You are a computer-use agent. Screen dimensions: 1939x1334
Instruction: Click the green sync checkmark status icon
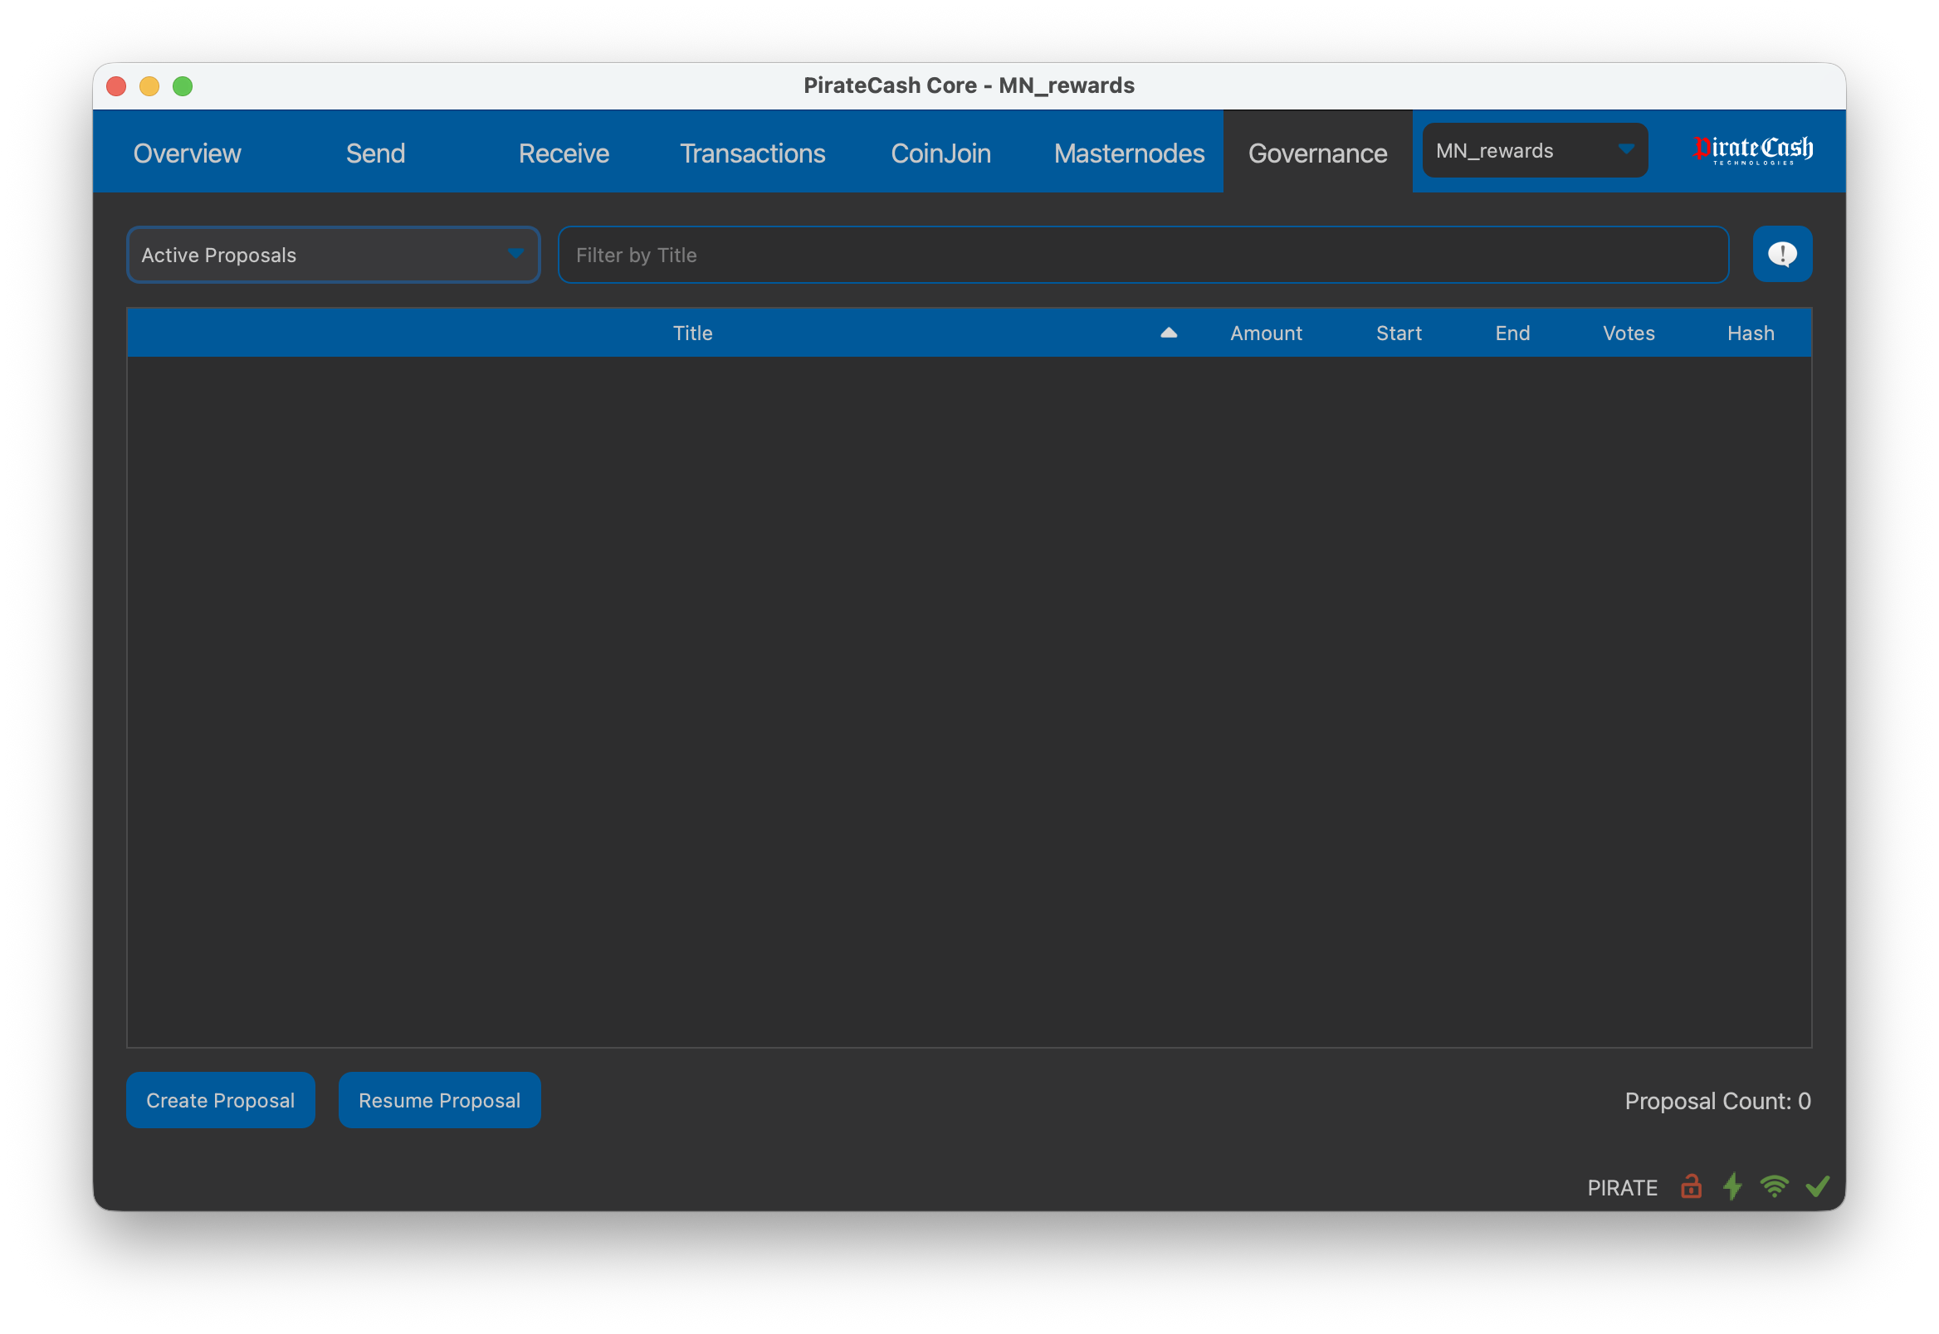point(1817,1186)
